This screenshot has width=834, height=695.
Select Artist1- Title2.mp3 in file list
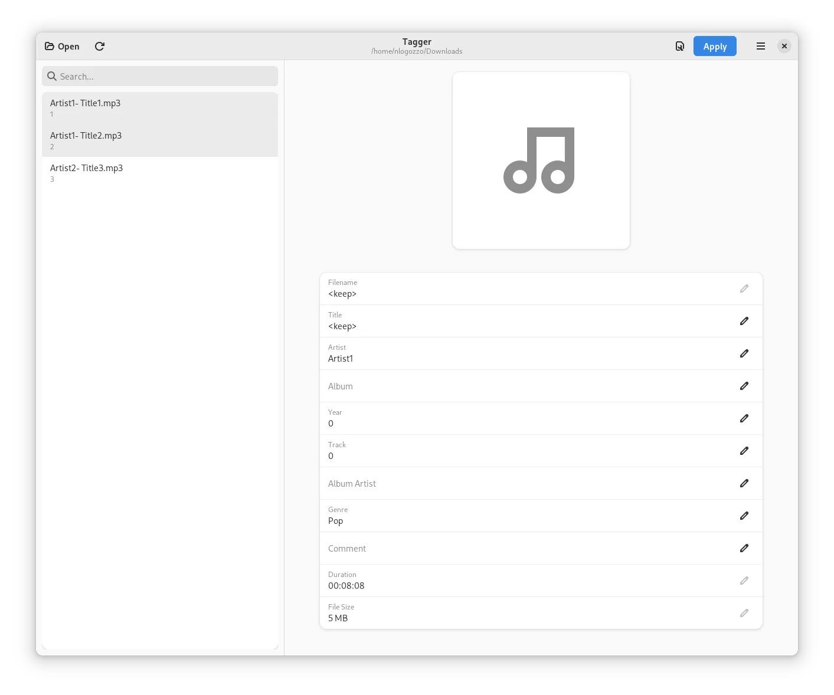pyautogui.click(x=160, y=140)
